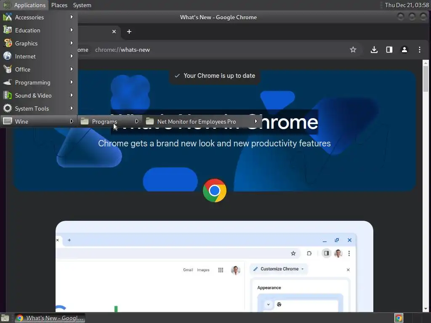Expand the System Tools submenu arrow
Viewport: 431px width, 323px height.
pyautogui.click(x=72, y=108)
